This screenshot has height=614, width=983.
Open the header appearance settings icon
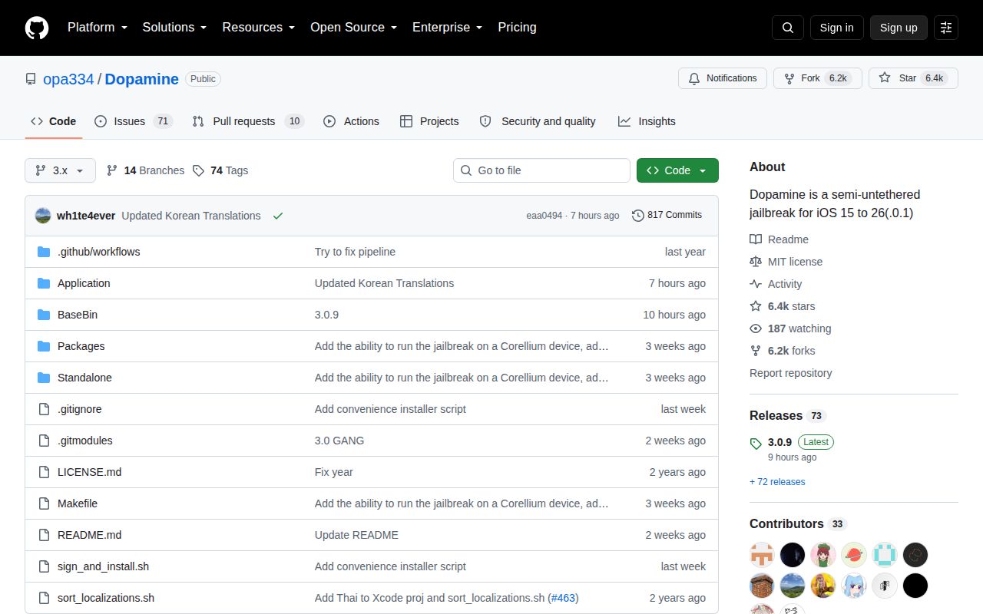946,28
